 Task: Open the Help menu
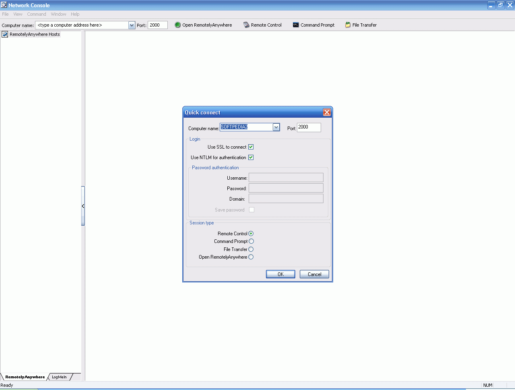click(75, 14)
